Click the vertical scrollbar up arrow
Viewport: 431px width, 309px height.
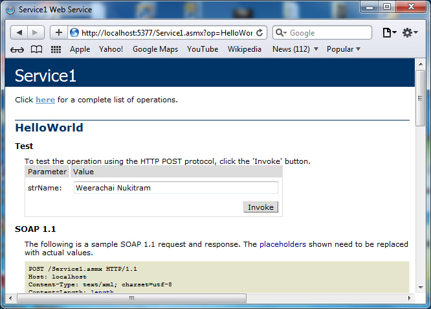[x=421, y=64]
